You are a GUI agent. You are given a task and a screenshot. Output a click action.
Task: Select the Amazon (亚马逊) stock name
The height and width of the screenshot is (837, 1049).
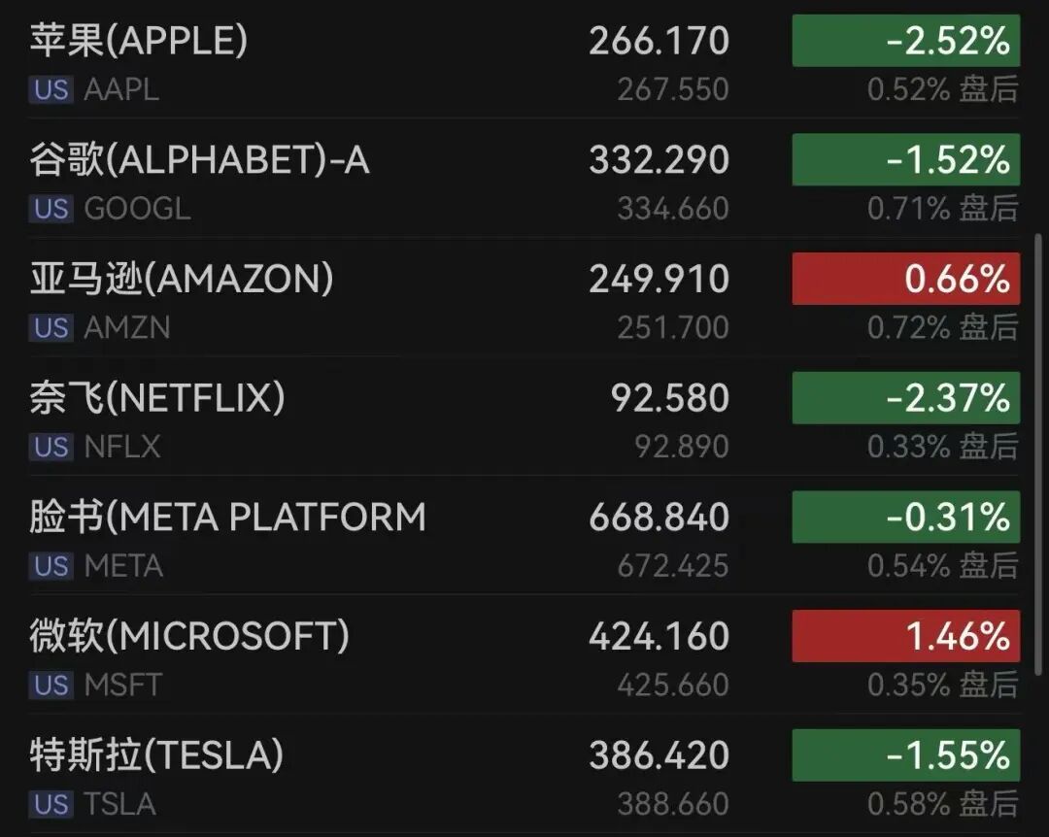coord(182,279)
